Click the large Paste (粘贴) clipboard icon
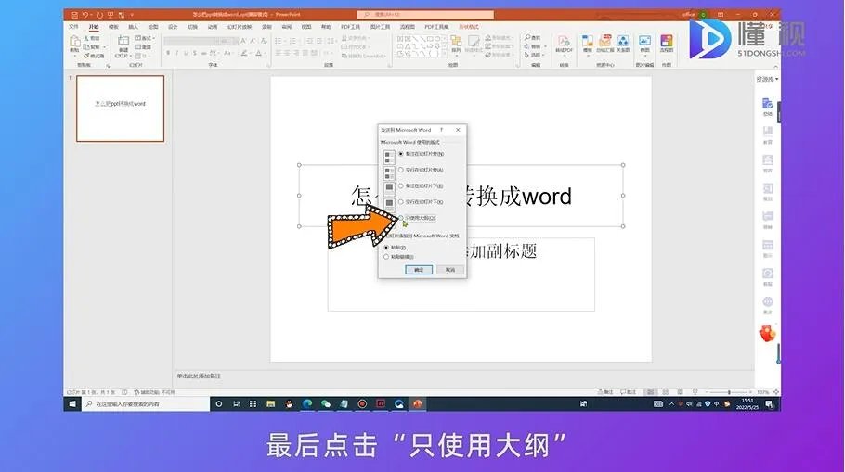This screenshot has height=472, width=845. point(74,41)
